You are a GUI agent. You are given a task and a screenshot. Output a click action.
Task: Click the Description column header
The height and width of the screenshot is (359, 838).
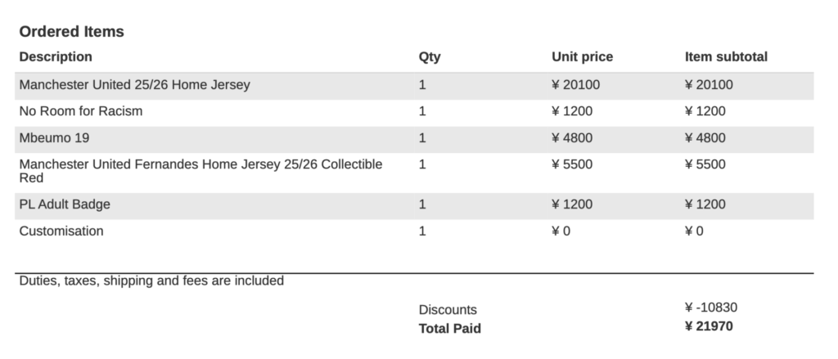56,56
